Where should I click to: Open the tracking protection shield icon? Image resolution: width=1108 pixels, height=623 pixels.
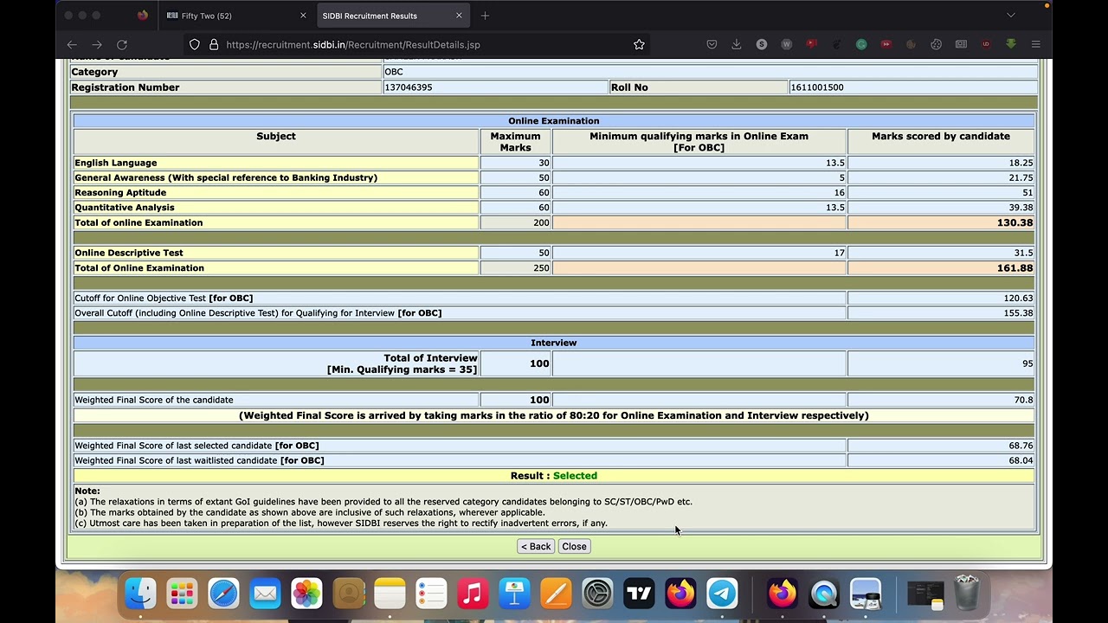[x=195, y=44]
